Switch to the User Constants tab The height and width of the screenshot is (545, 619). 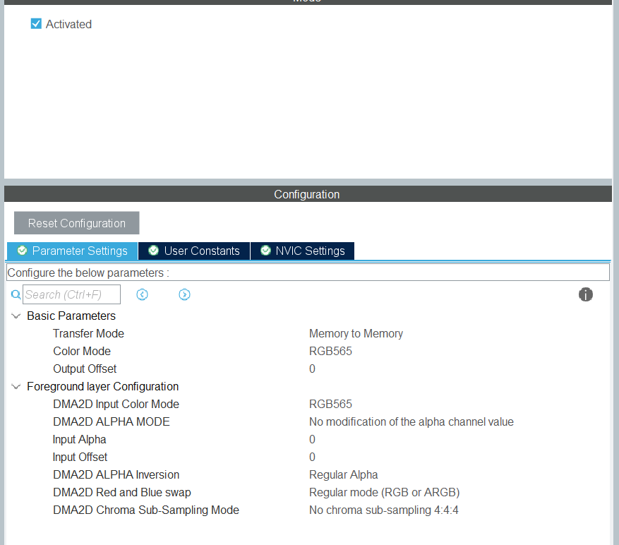tap(194, 251)
